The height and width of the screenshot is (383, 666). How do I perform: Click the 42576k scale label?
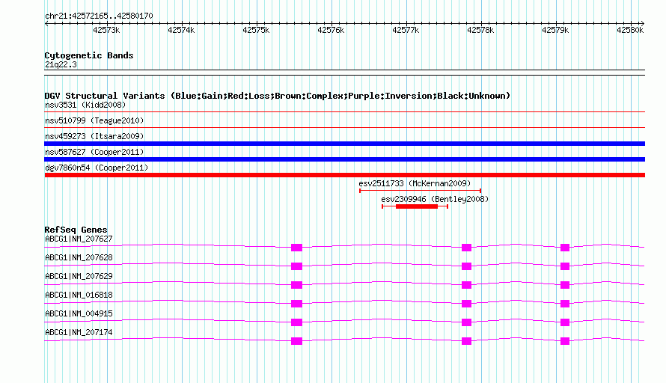pos(331,30)
